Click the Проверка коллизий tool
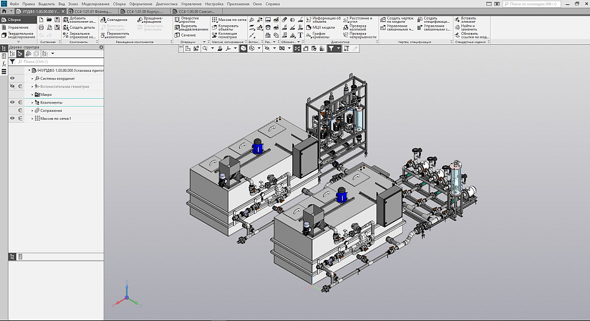Screen dimensions: 590x321 click(x=358, y=28)
